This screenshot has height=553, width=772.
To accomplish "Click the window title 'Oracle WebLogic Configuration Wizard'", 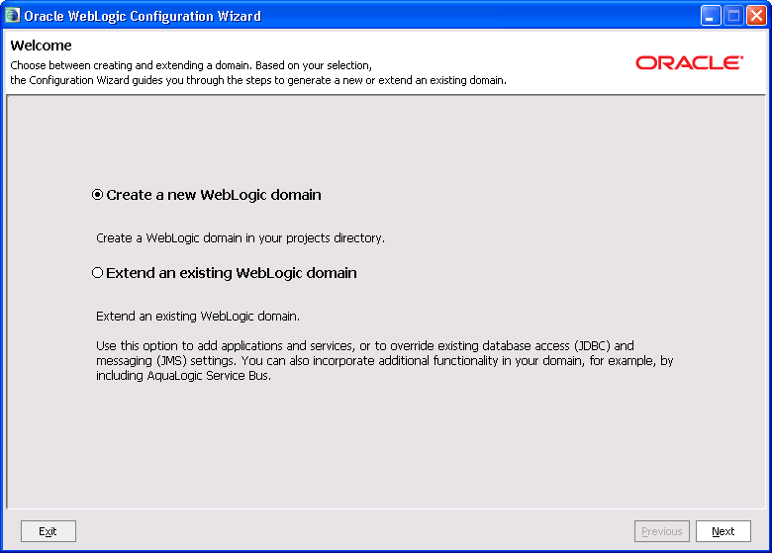I will (143, 16).
